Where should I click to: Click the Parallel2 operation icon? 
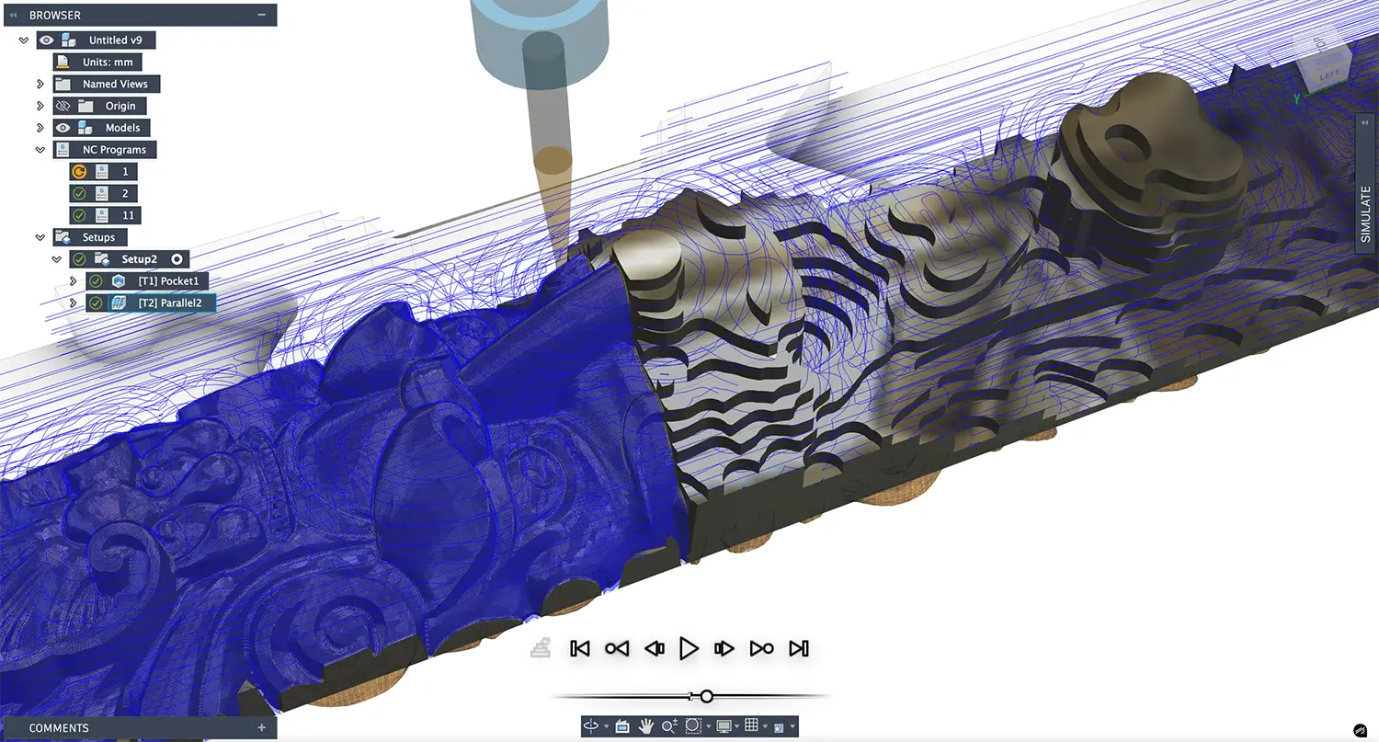118,303
